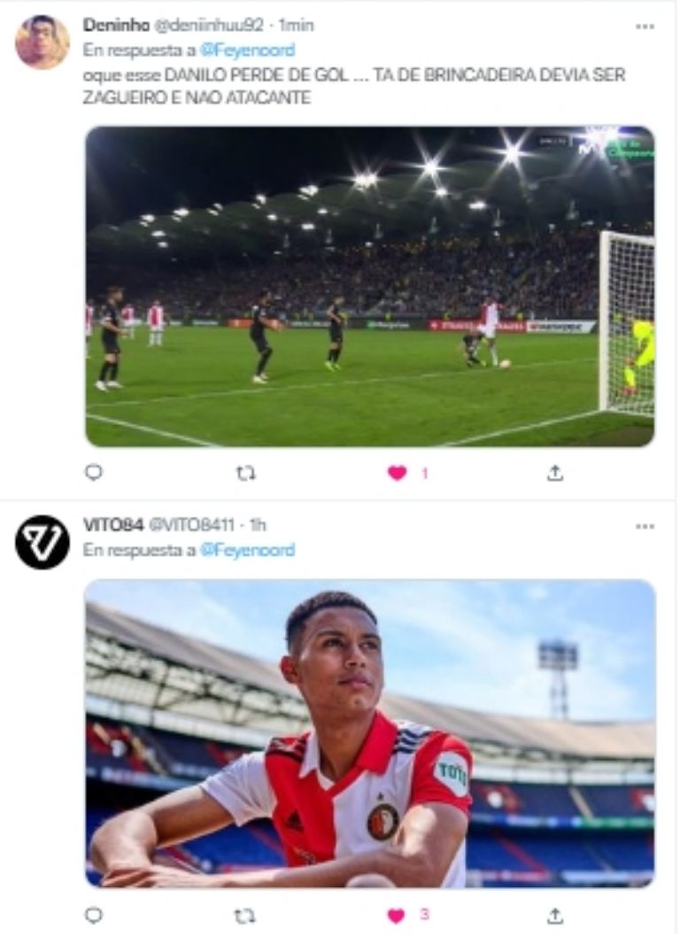This screenshot has width=680, height=934.
Task: Open more options for Deninho's tweet
Action: (645, 27)
